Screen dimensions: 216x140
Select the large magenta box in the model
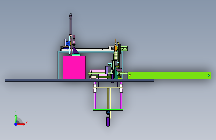pyautogui.click(x=74, y=67)
